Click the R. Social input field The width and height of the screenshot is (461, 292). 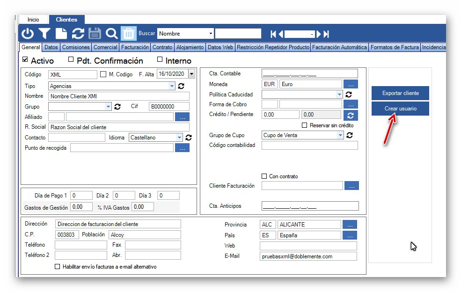[x=119, y=127]
